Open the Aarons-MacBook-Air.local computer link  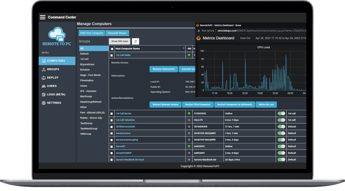(x=130, y=160)
